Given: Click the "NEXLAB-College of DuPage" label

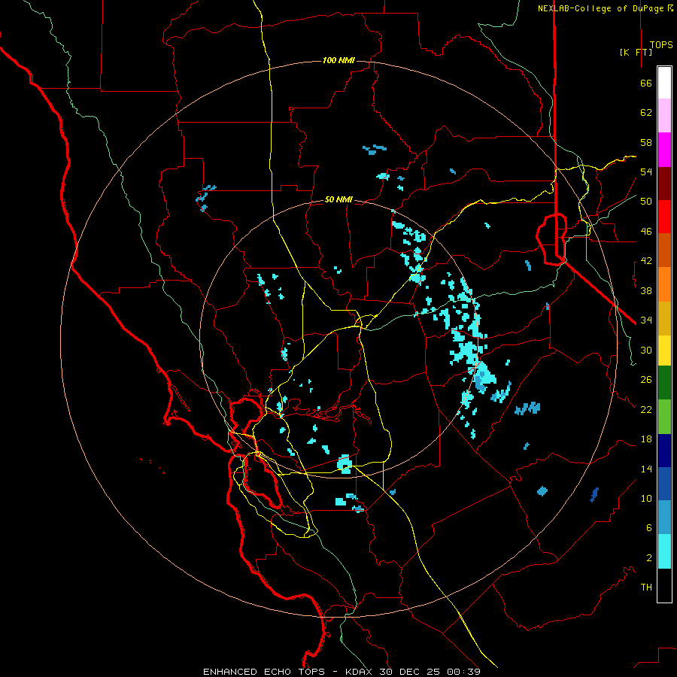Looking at the screenshot, I should (600, 8).
